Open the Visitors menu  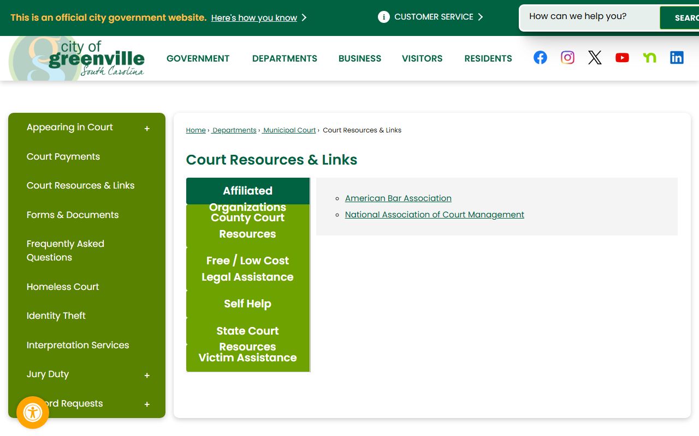(422, 58)
